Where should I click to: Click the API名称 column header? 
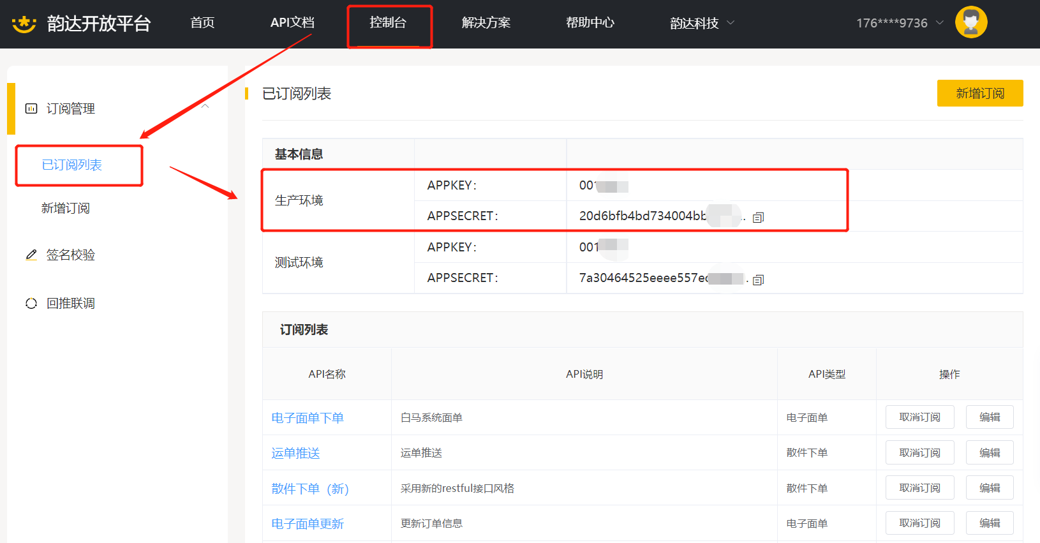click(327, 374)
